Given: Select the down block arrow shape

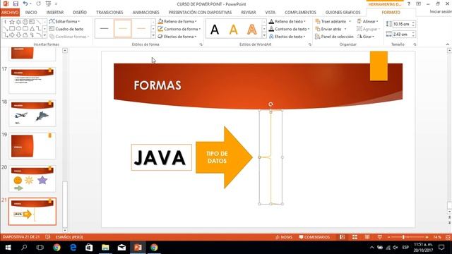Looking at the screenshot, I should point(18,35).
